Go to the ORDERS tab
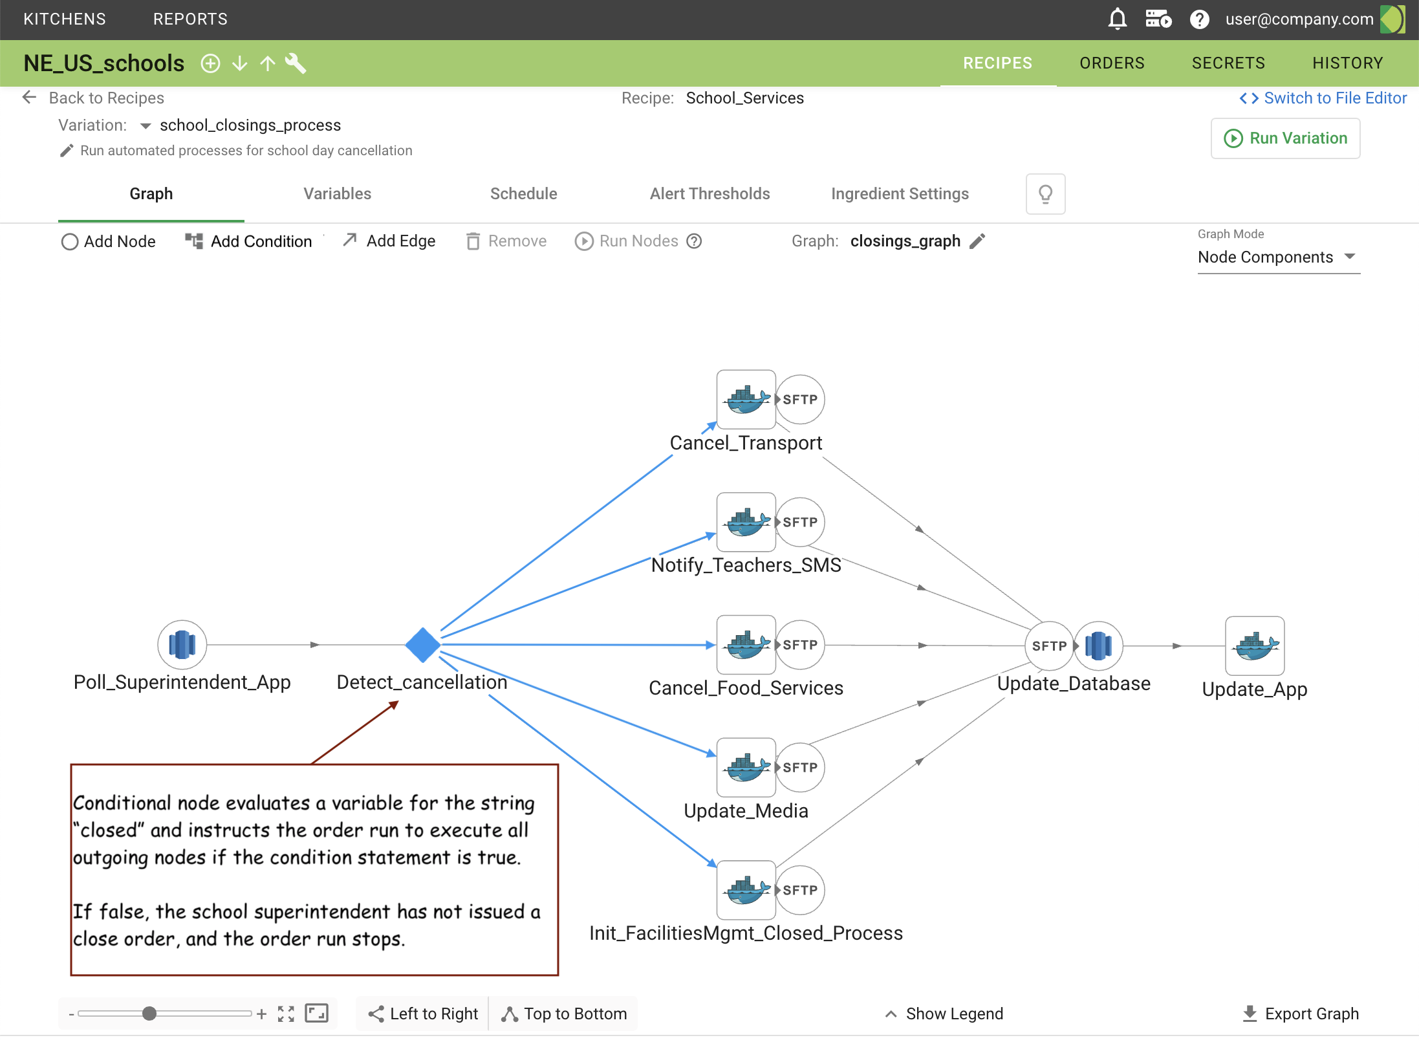 (x=1112, y=63)
